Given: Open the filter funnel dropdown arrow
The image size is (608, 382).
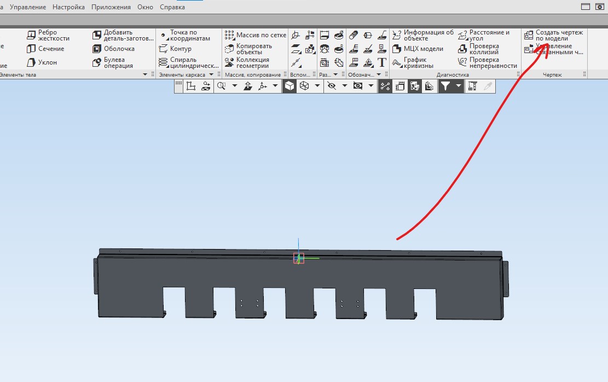Looking at the screenshot, I should [459, 86].
